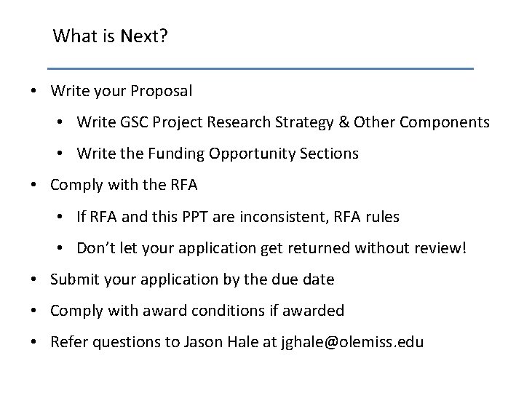The image size is (524, 393).
Task: Click the 'Comply with the RFA' line
Action: 124,185
